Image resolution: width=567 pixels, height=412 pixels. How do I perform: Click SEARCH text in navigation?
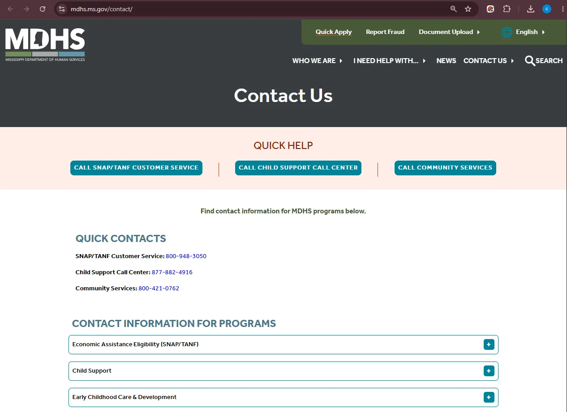click(549, 61)
